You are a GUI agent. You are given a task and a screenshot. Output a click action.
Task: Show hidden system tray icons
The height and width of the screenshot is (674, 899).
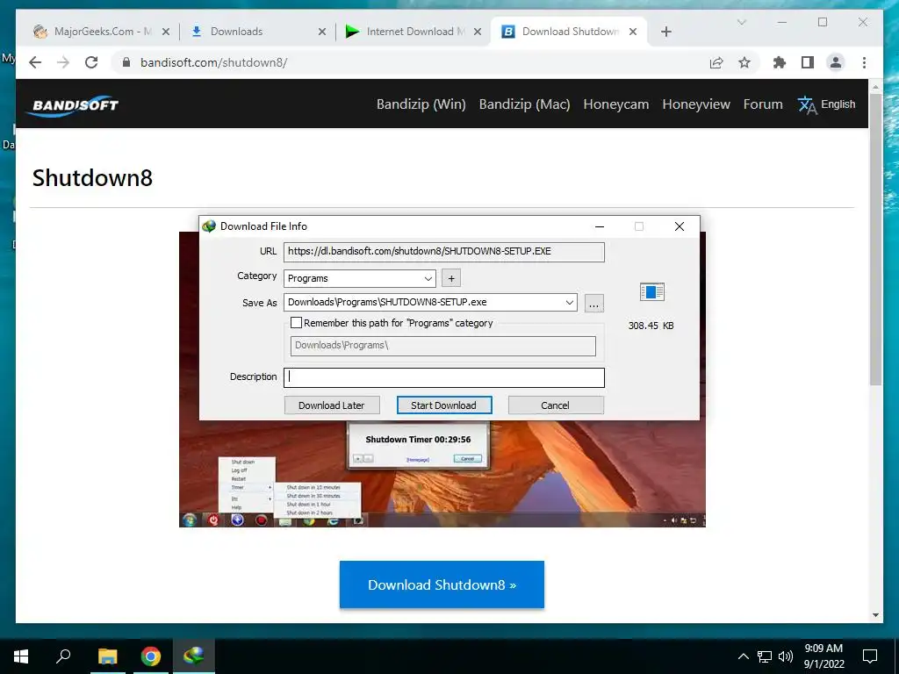point(743,656)
